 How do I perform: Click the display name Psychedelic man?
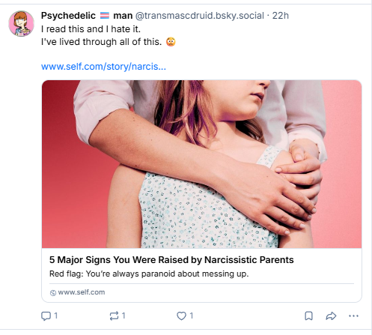87,16
